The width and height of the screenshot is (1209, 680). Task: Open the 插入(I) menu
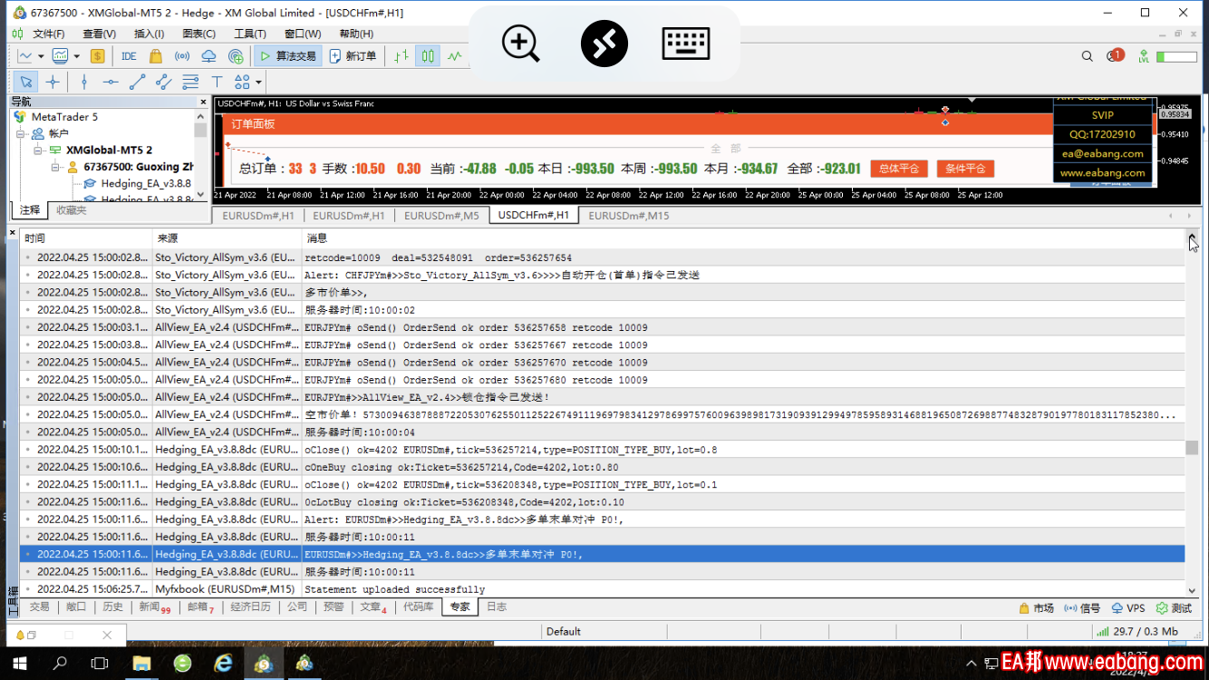[149, 34]
